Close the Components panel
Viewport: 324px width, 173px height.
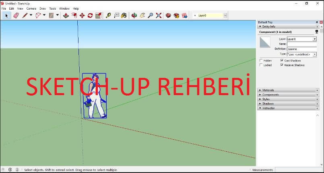(x=317, y=95)
